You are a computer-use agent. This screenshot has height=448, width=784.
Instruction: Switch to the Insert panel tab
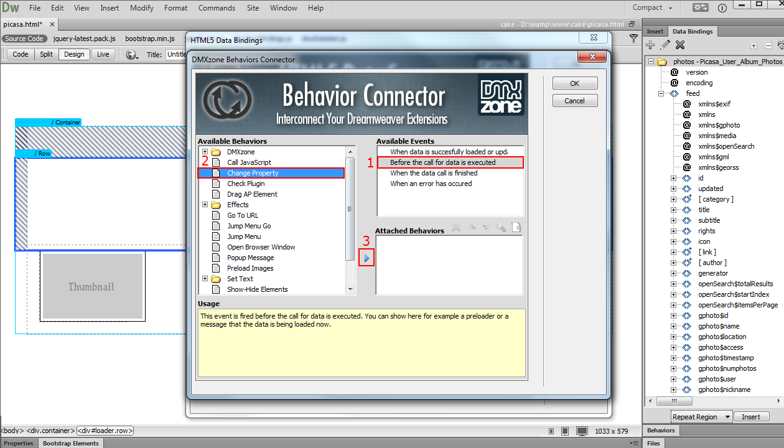[655, 31]
